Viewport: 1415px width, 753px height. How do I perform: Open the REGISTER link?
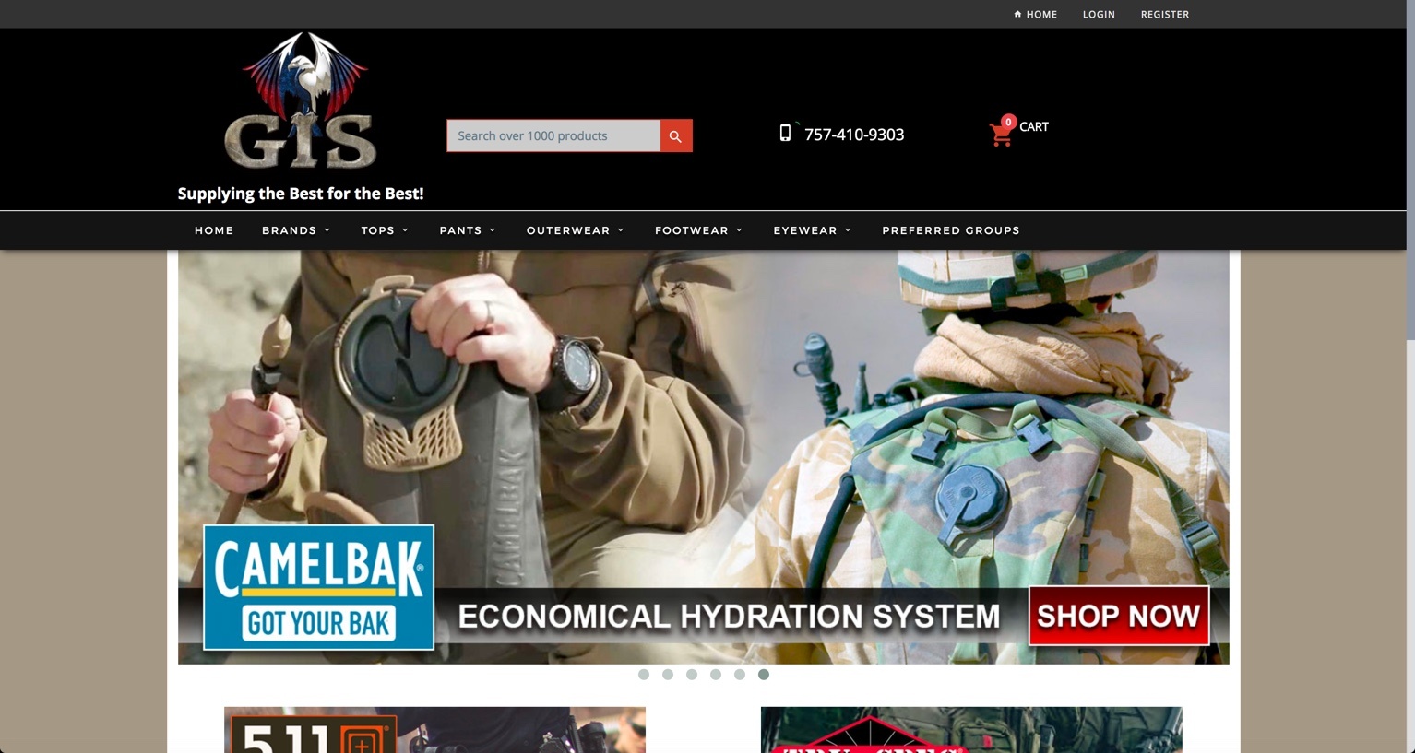coord(1165,14)
